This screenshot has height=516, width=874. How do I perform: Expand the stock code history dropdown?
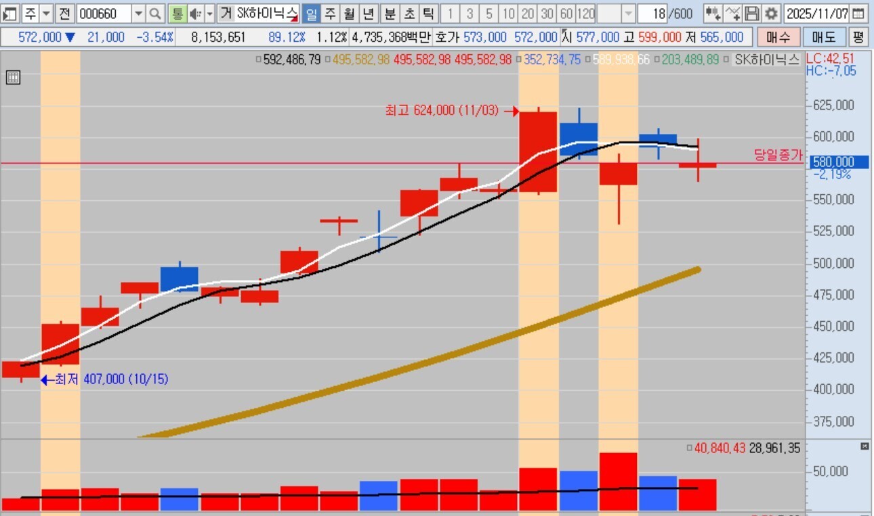[138, 14]
